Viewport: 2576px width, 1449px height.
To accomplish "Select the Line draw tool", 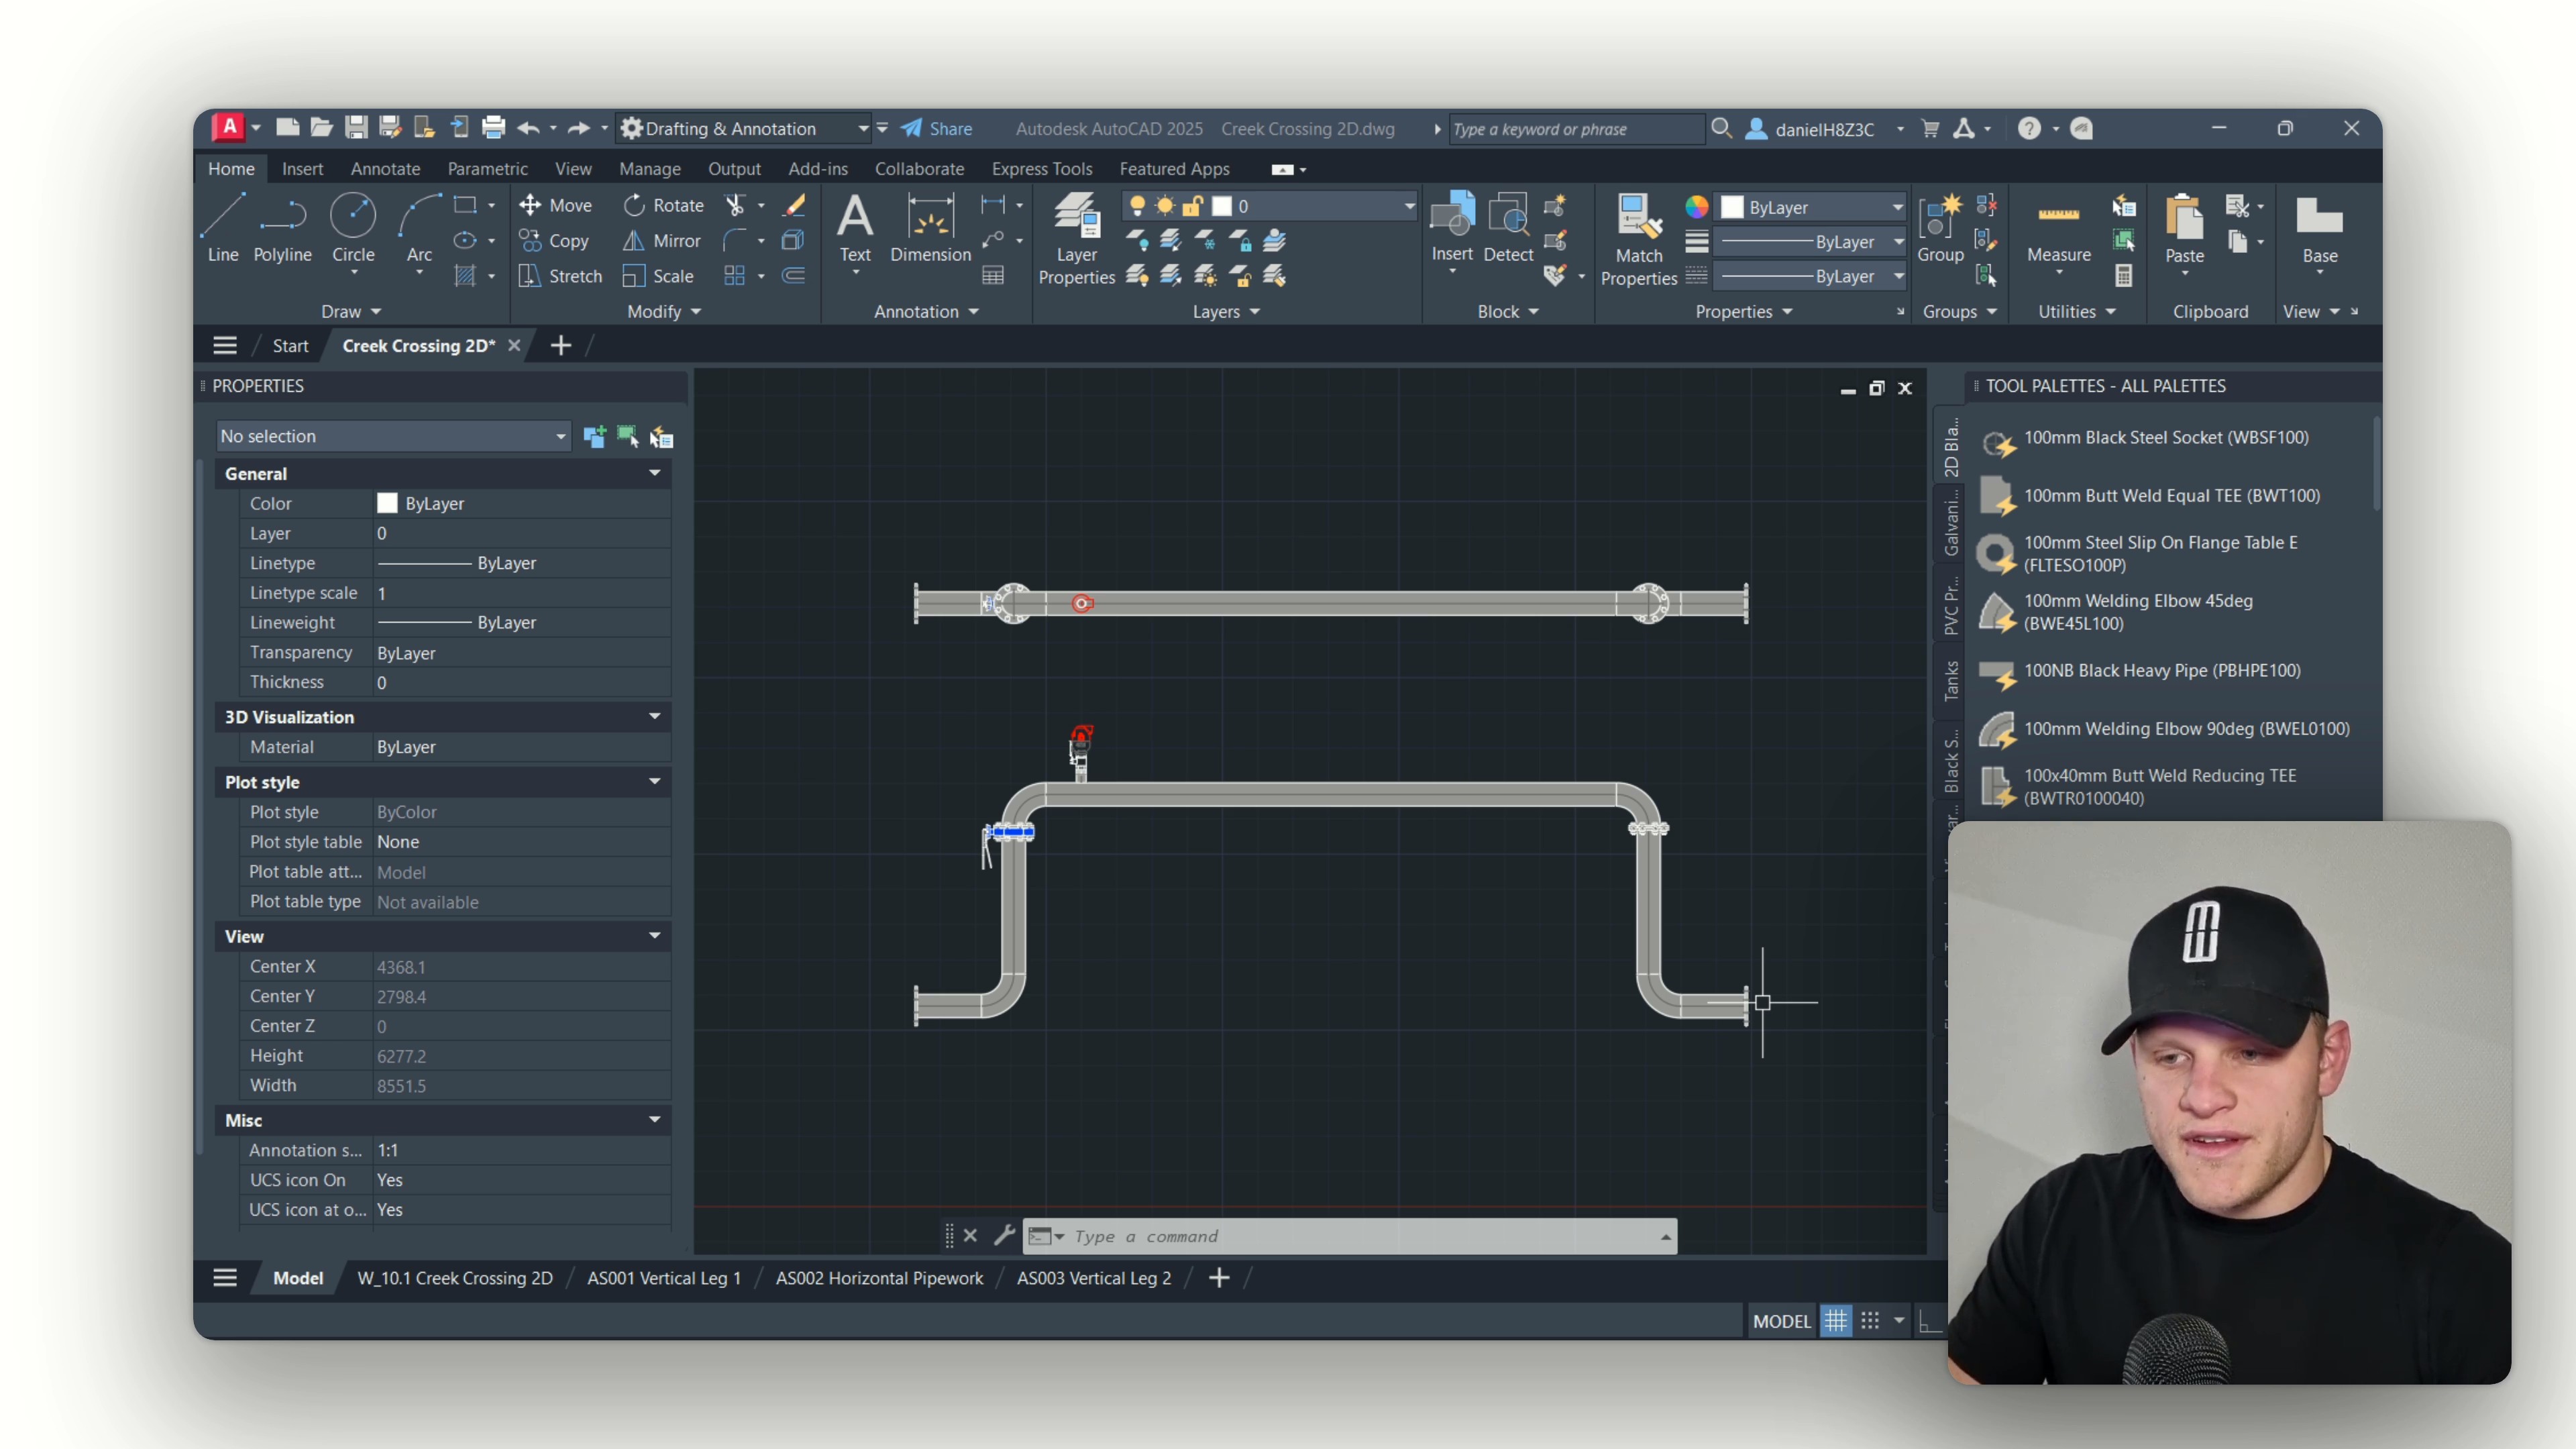I will [222, 228].
